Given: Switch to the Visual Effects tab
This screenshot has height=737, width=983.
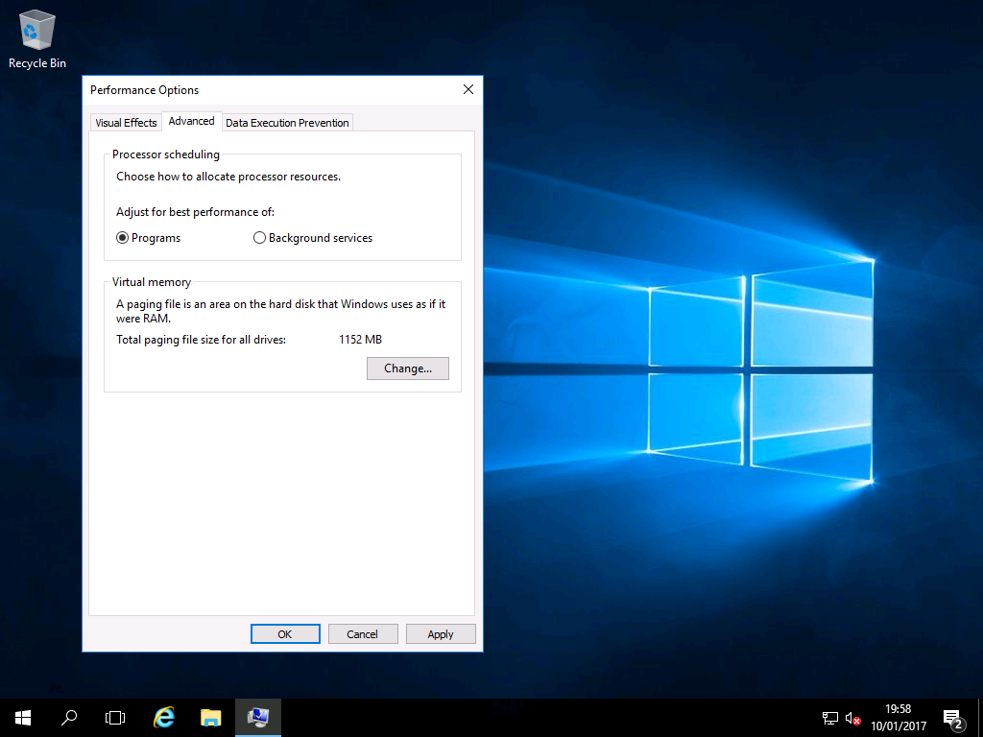Looking at the screenshot, I should [126, 123].
